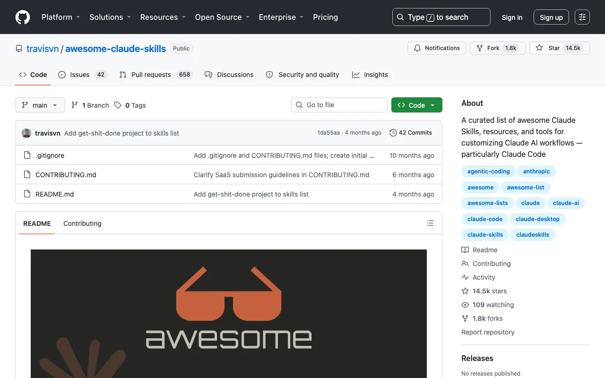This screenshot has width=605, height=378.
Task: View the 42 Commits history link
Action: (x=410, y=133)
